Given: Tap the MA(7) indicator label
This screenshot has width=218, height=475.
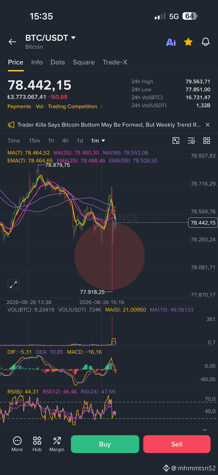Looking at the screenshot, I should (x=28, y=153).
